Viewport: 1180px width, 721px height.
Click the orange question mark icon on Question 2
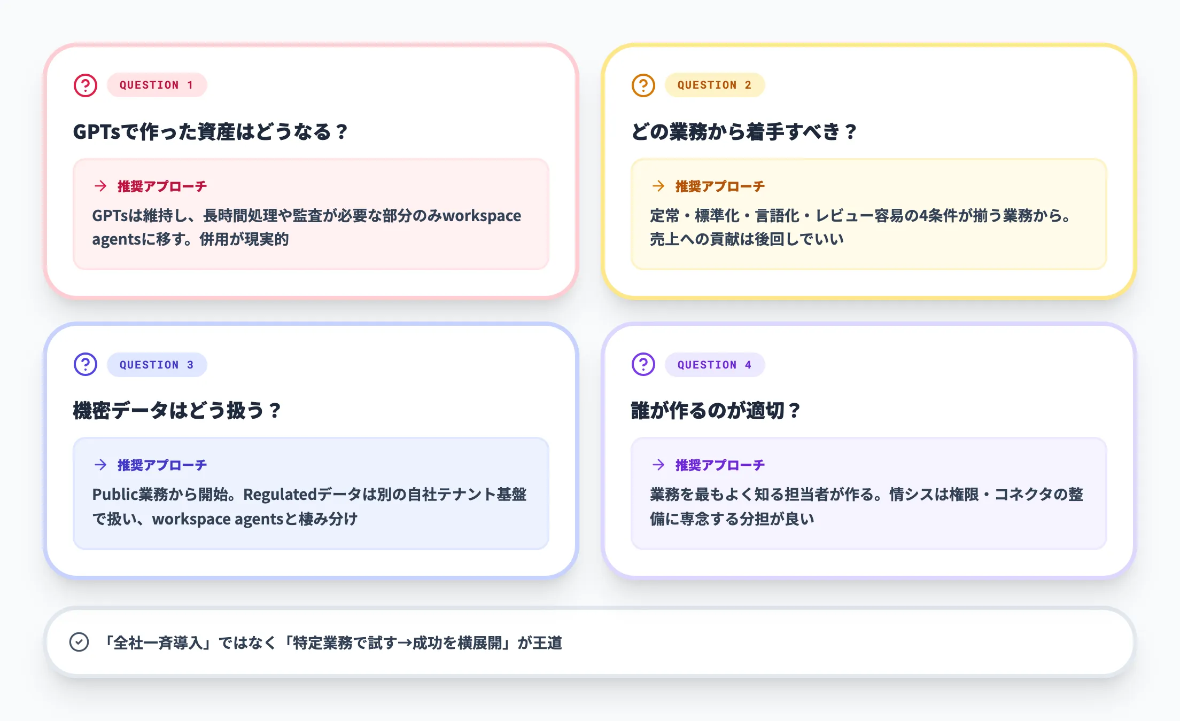[x=643, y=84]
